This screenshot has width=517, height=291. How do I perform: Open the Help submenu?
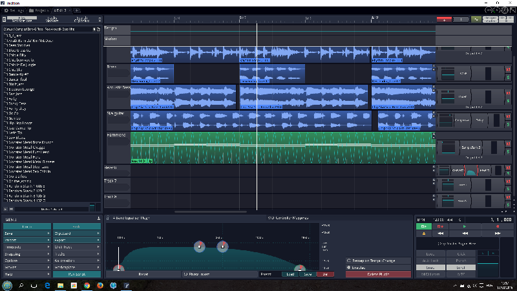[27, 274]
